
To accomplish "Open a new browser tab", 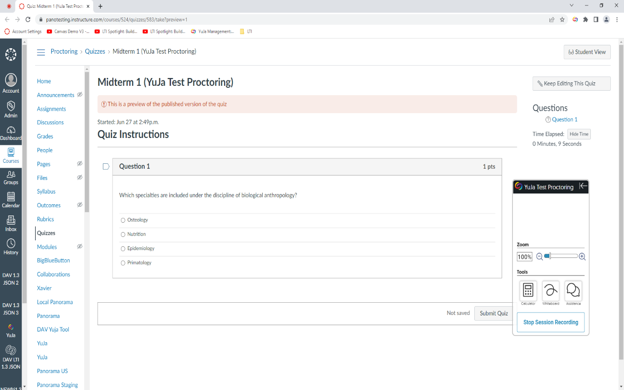I will [100, 6].
